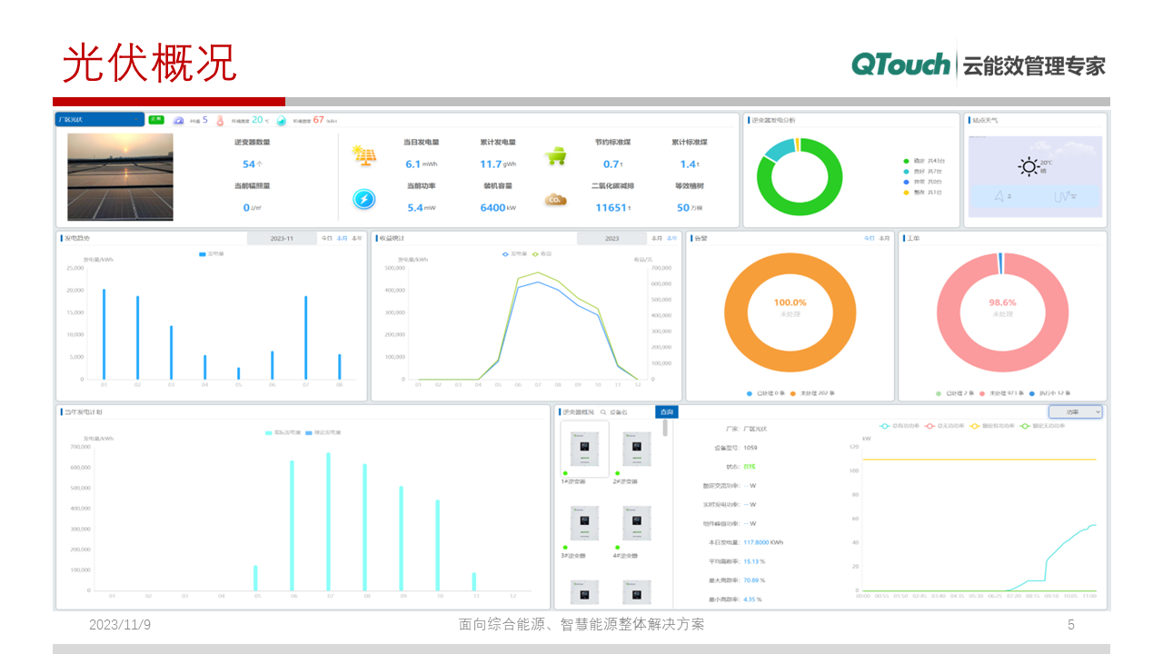1163x654 pixels.
Task: Open the 2023-11 date picker
Action: [282, 239]
